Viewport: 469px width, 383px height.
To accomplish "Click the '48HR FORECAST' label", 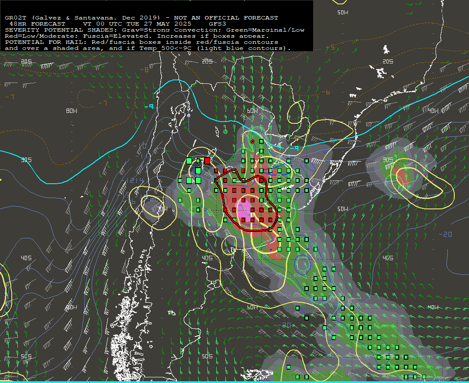I will [x=37, y=23].
